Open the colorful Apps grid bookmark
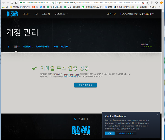 pyautogui.click(x=3, y=7)
